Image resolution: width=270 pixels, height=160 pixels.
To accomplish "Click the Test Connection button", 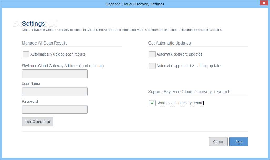I will pos(38,122).
